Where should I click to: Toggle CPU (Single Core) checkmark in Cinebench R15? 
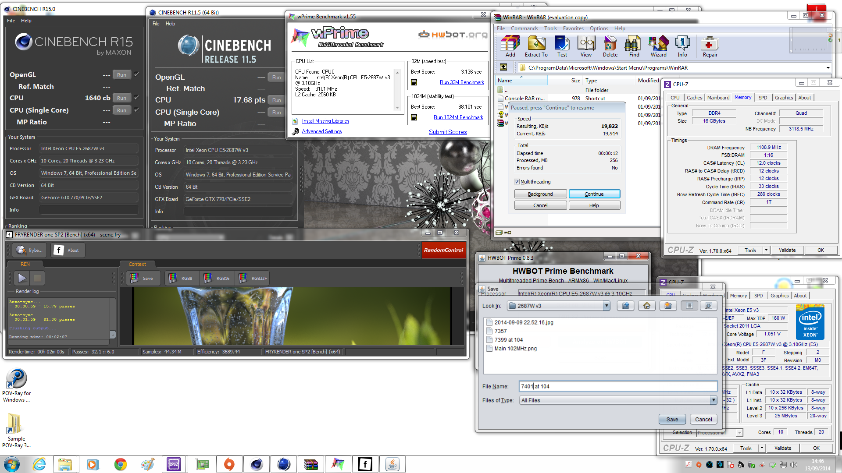(136, 110)
